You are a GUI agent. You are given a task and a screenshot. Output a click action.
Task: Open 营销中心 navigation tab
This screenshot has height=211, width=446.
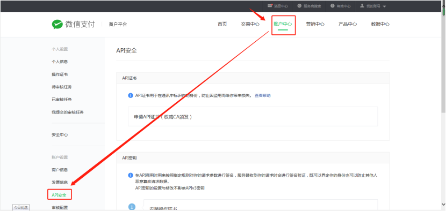[315, 24]
